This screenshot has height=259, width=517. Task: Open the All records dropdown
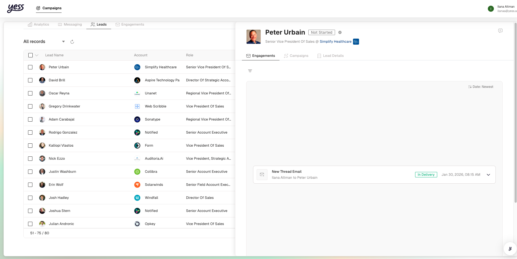tap(63, 42)
